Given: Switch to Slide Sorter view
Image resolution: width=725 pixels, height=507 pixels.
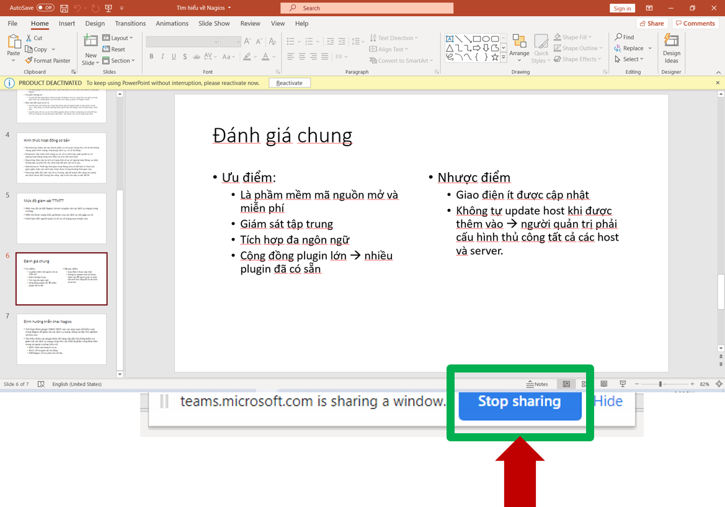Looking at the screenshot, I should click(x=584, y=384).
